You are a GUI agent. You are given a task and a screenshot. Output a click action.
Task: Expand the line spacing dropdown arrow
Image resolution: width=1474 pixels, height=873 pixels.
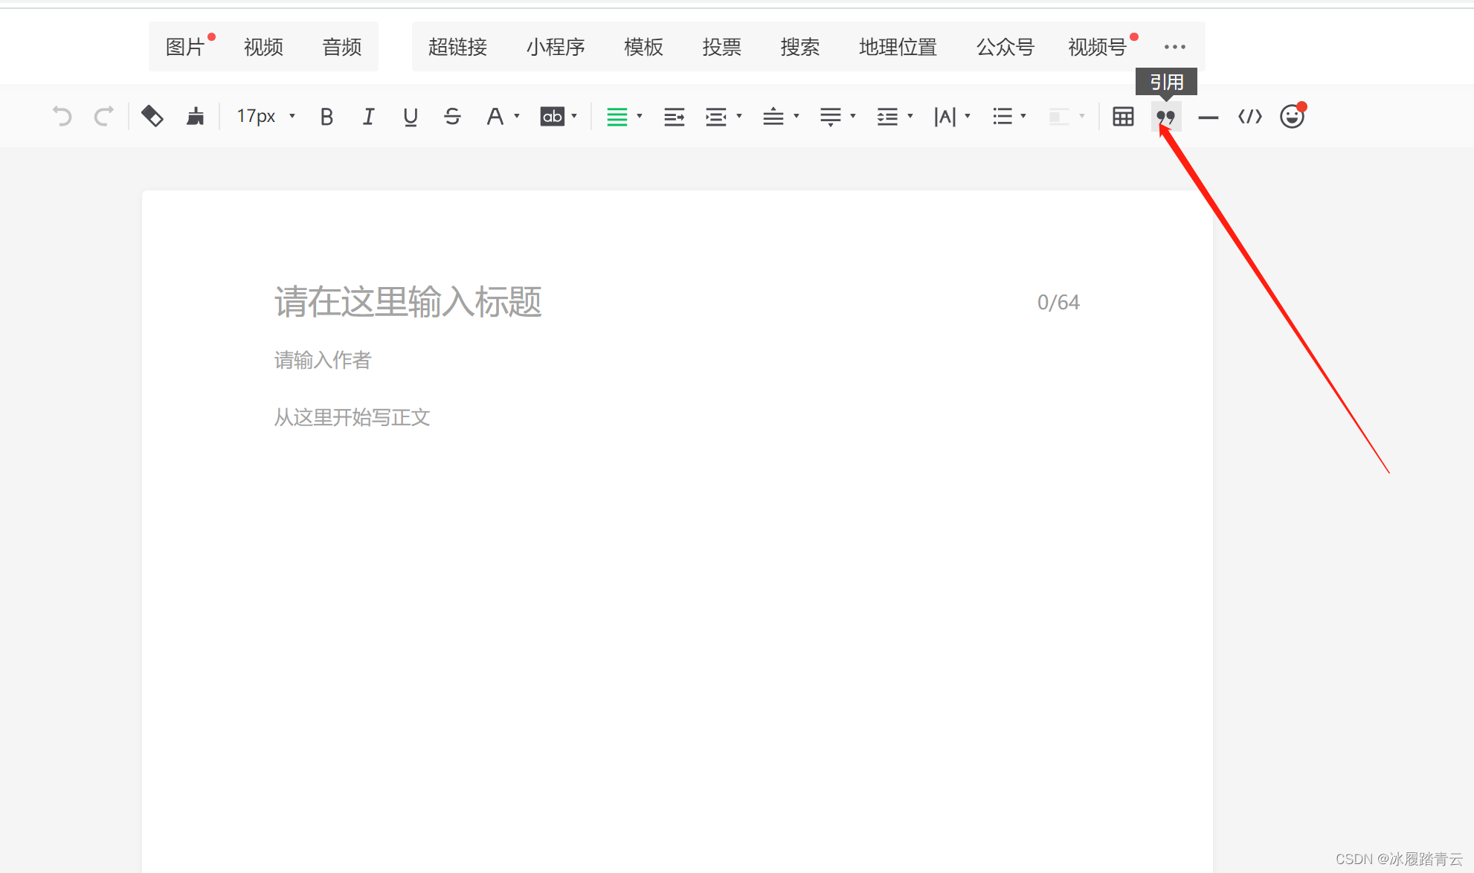(910, 117)
